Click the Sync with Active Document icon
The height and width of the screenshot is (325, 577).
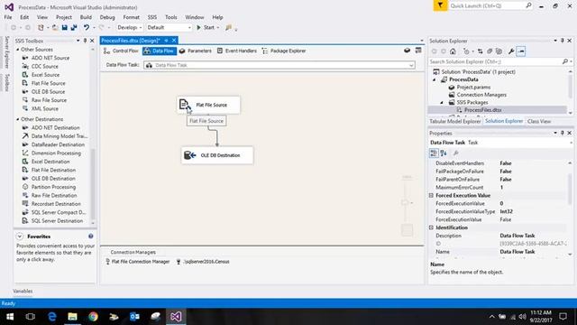[480, 51]
